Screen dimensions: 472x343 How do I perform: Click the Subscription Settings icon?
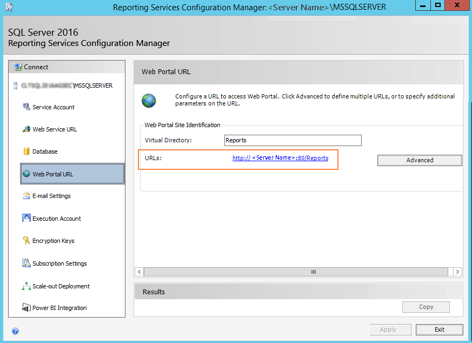26,263
